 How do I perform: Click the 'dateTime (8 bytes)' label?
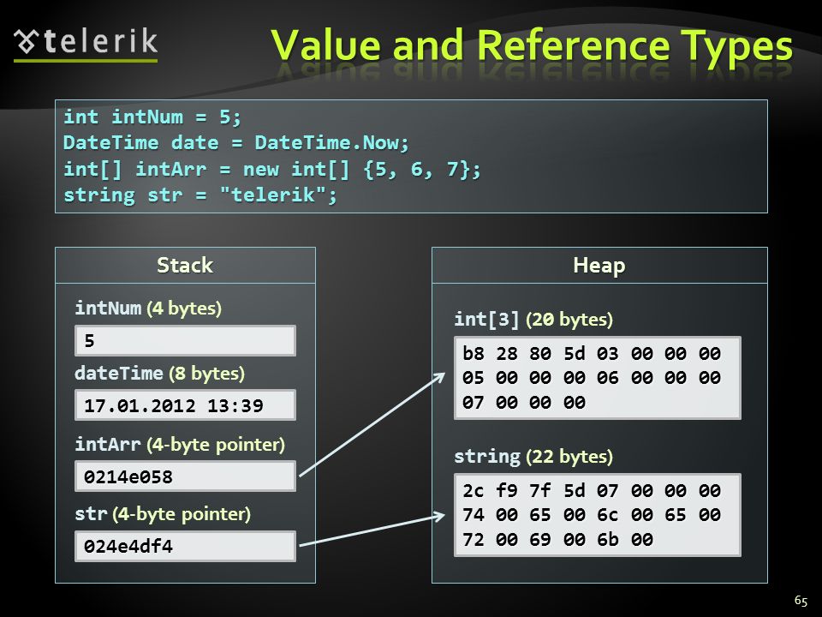click(160, 373)
